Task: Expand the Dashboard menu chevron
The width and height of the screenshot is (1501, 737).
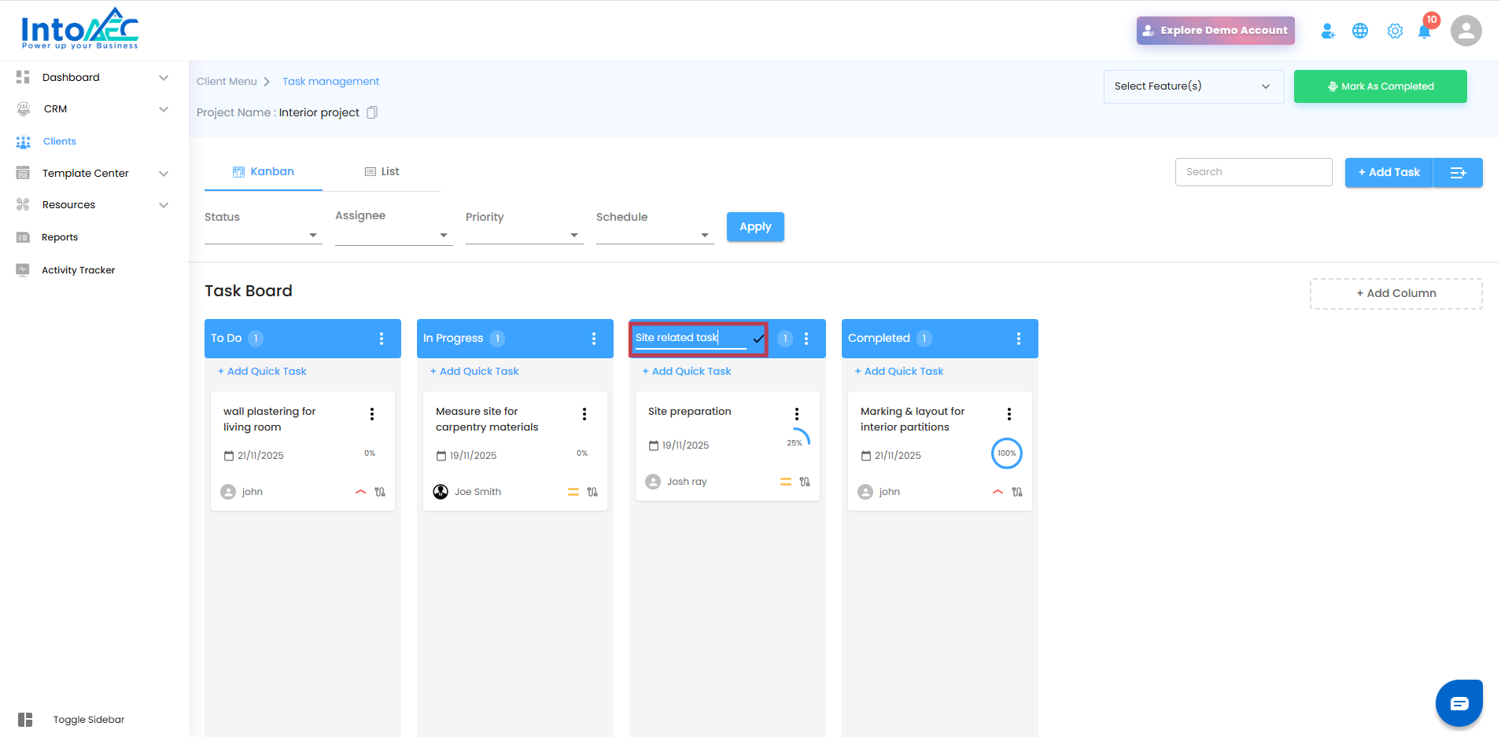Action: point(164,78)
